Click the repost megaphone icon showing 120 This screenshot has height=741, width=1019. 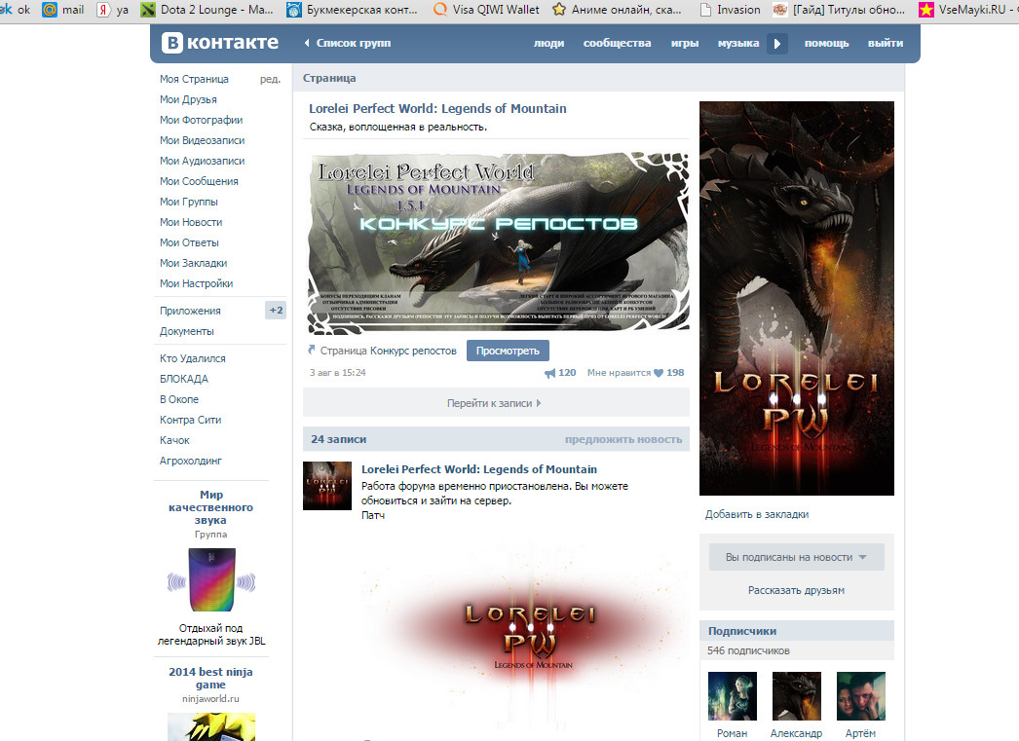(549, 373)
